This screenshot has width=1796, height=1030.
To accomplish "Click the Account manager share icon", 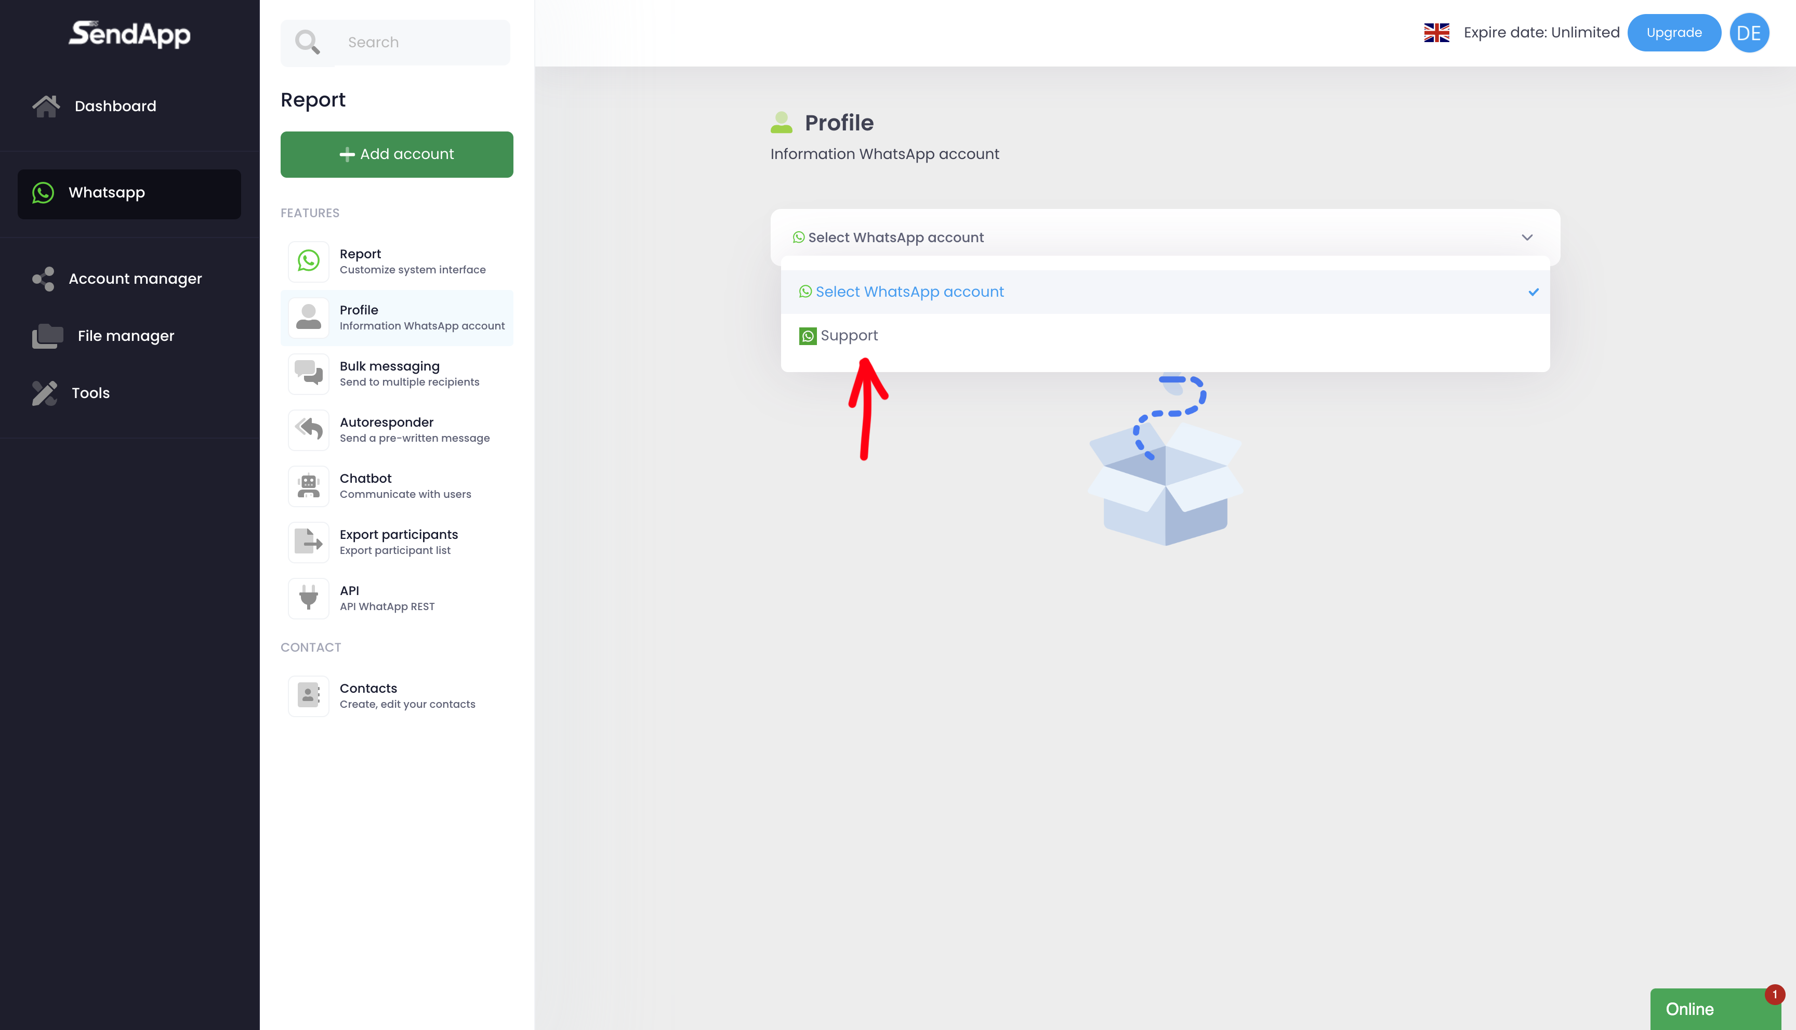I will 43,279.
